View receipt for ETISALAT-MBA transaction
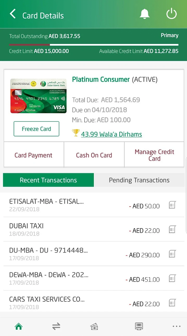187x336 pixels. pos(172,205)
